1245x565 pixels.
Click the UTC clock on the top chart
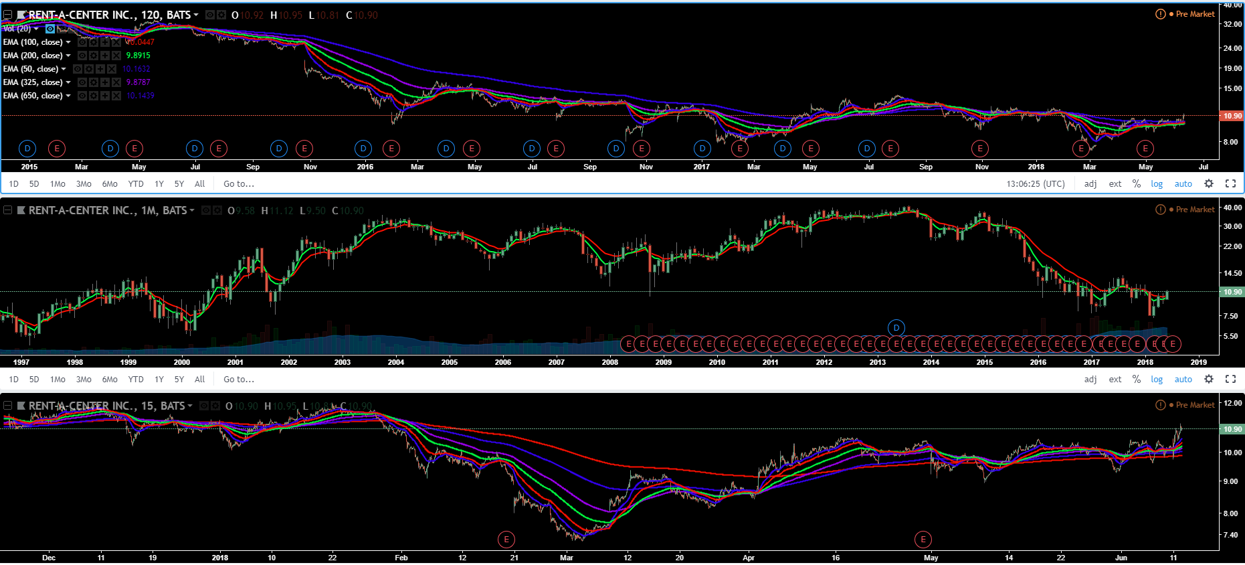click(x=1036, y=184)
